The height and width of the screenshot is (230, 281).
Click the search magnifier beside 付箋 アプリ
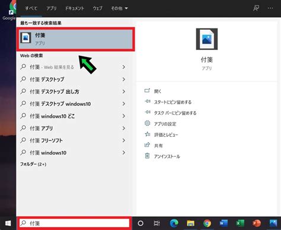[x=23, y=128]
